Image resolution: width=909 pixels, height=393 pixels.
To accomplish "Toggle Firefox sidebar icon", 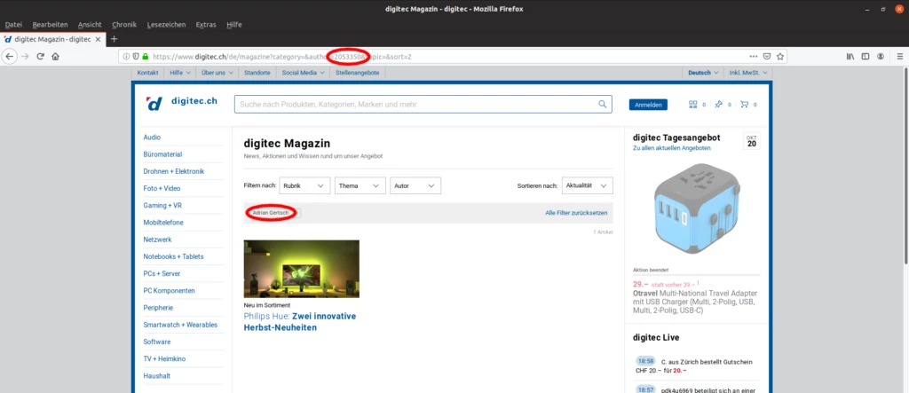I will pyautogui.click(x=866, y=57).
